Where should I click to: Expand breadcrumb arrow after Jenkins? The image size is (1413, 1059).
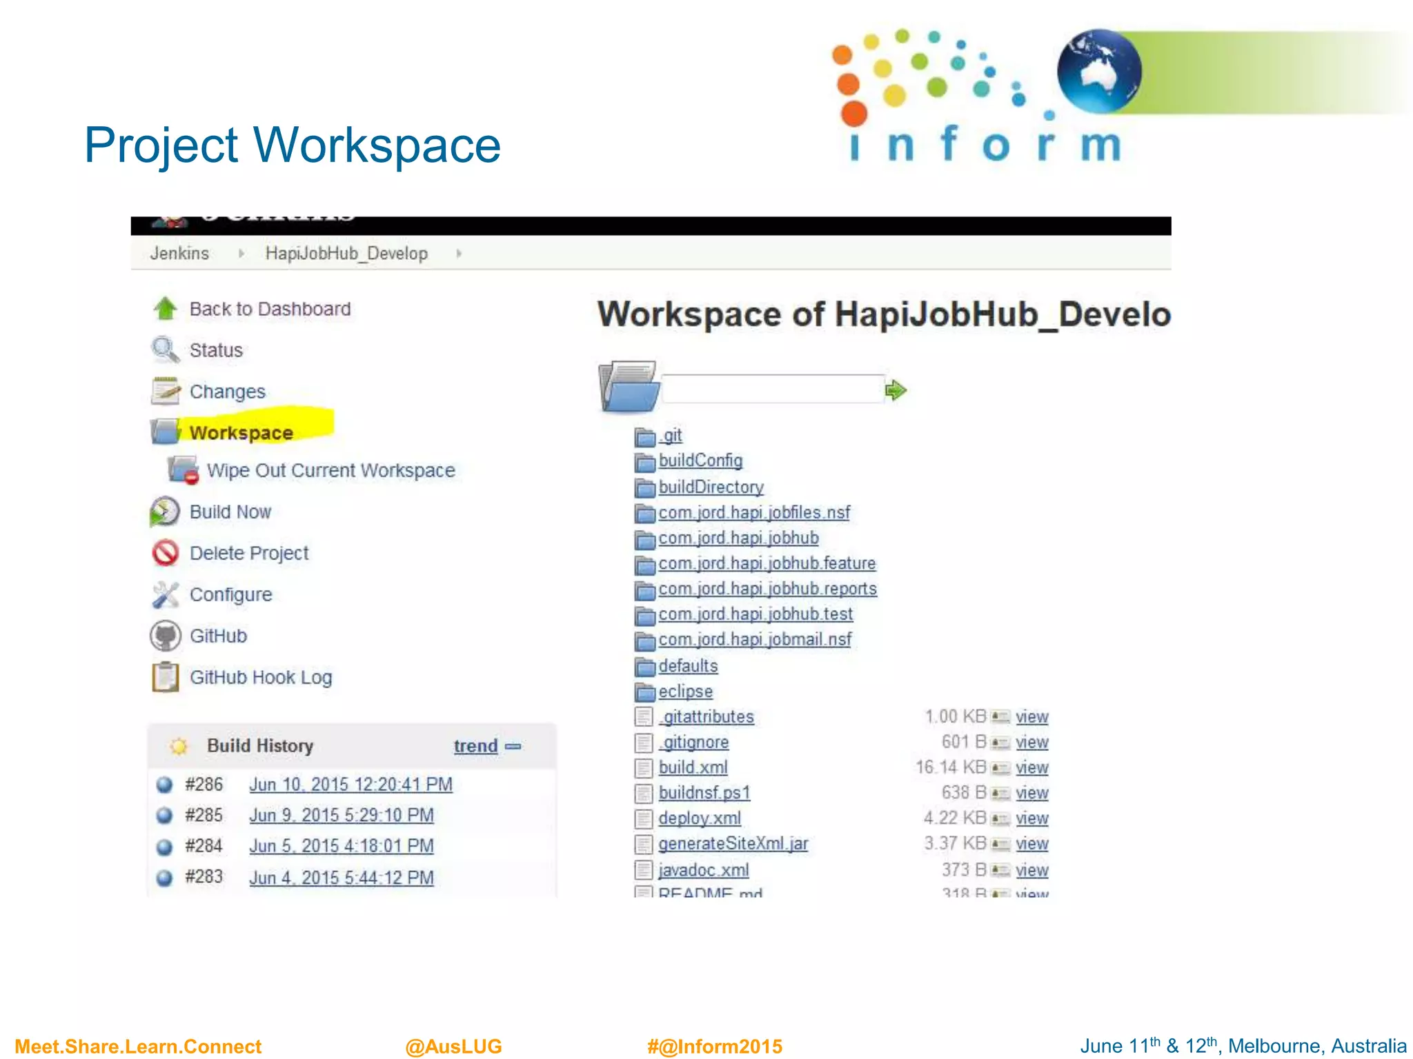pos(241,254)
